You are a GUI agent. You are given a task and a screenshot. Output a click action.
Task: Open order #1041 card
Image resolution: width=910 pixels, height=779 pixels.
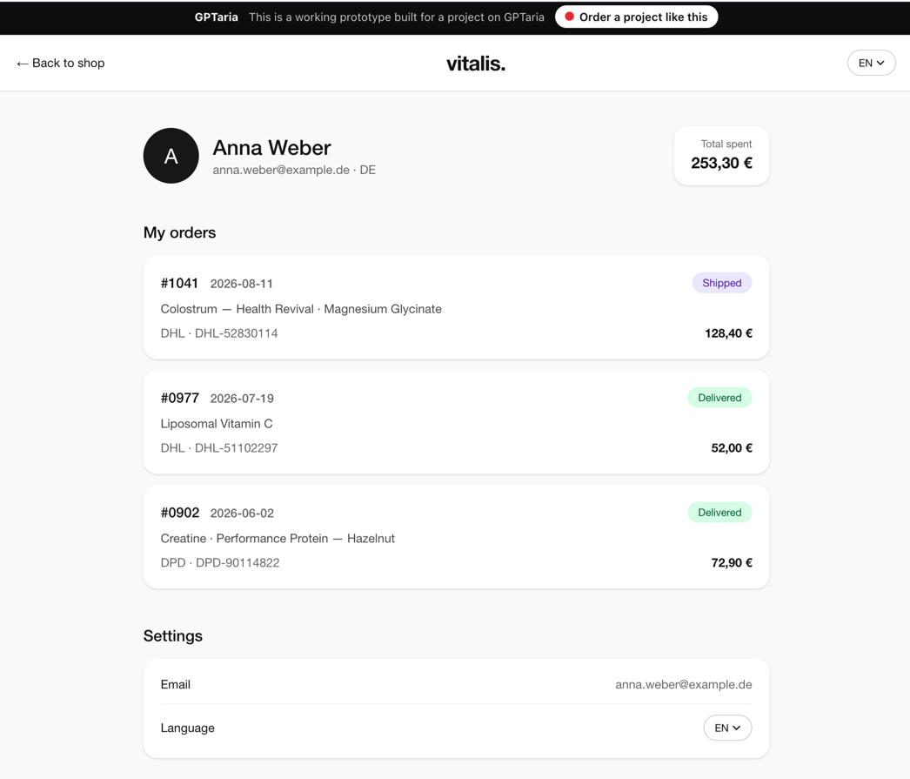(456, 306)
